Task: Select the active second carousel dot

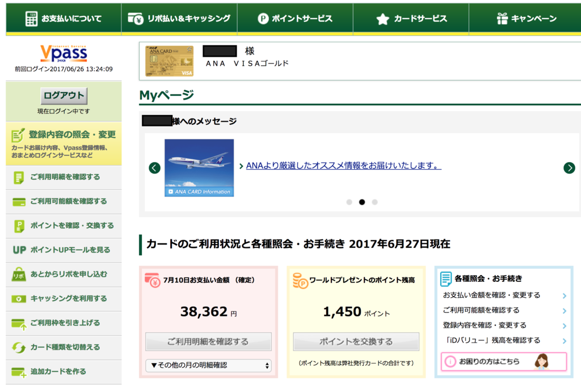Action: (x=362, y=202)
